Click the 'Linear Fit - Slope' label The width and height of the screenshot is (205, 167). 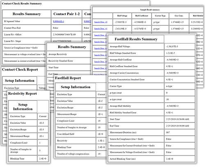point(12,41)
